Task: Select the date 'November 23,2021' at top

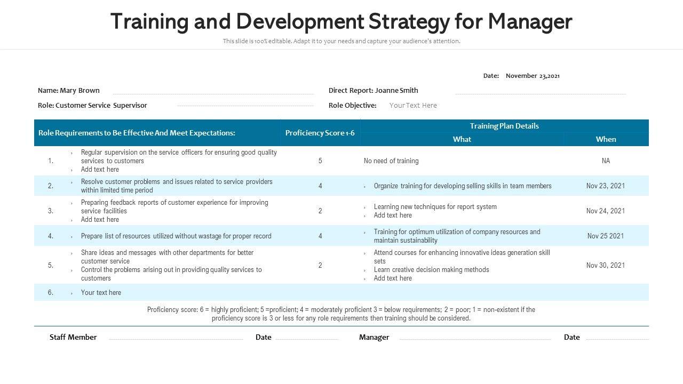Action: pyautogui.click(x=532, y=76)
